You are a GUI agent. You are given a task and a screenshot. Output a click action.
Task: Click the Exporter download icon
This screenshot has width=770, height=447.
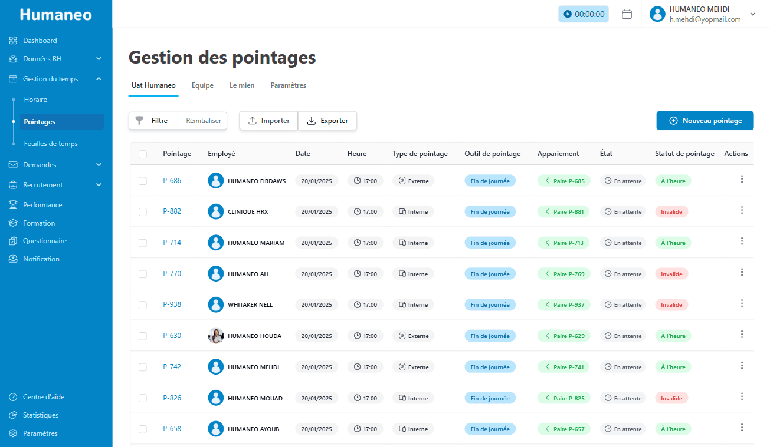(312, 120)
